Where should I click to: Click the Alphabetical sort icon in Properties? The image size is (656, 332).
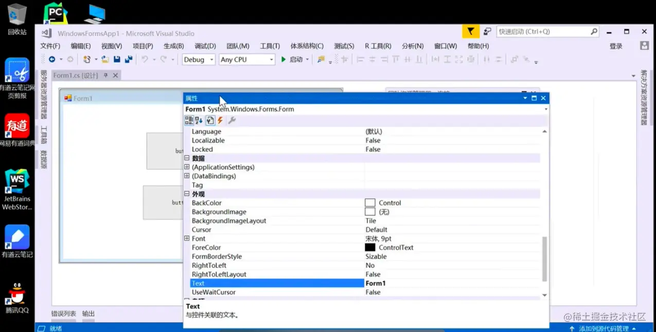click(199, 120)
